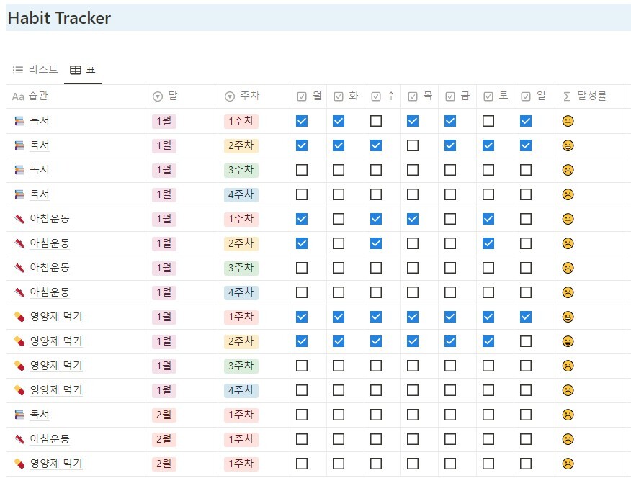Click shoe icon of 아침운동 1월 1주차 row
Screen dimensions: 631x478
[x=19, y=219]
